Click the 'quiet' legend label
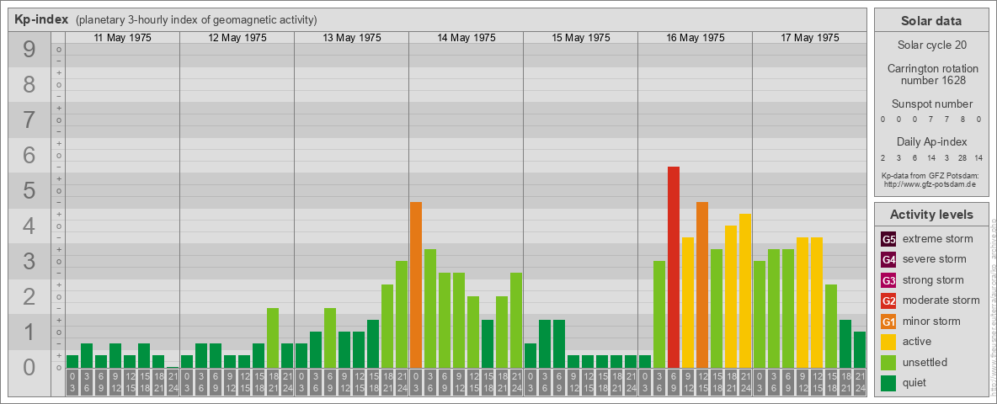 [x=914, y=382]
